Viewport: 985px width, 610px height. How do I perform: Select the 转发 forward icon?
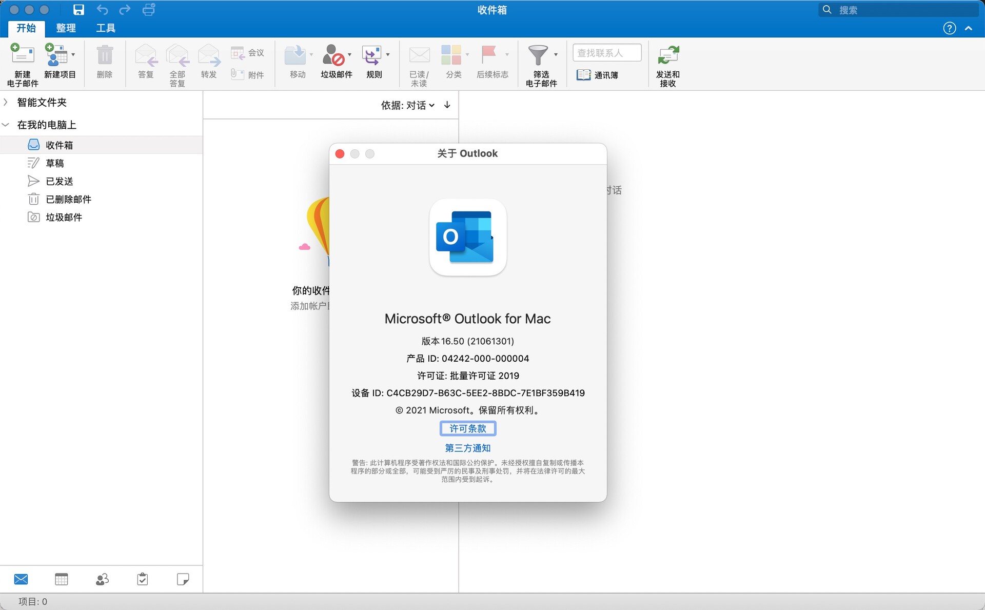208,55
